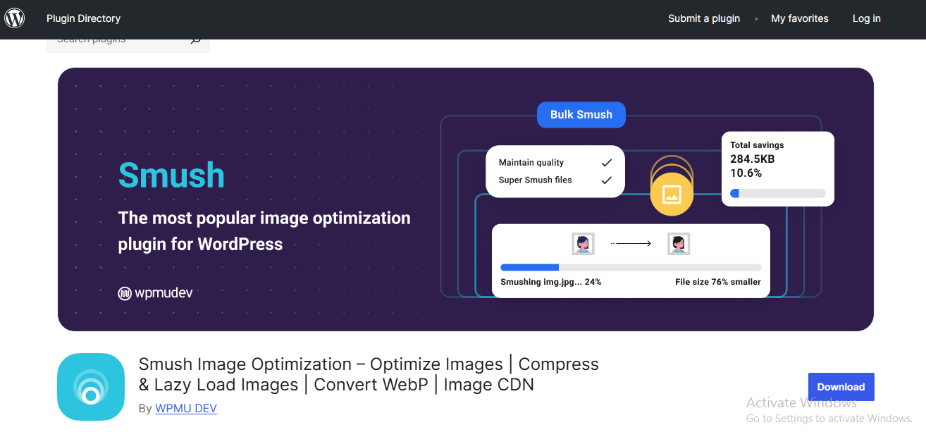Viewport: 926px width, 432px height.
Task: Click the original avatar image before arrow
Action: coord(583,244)
